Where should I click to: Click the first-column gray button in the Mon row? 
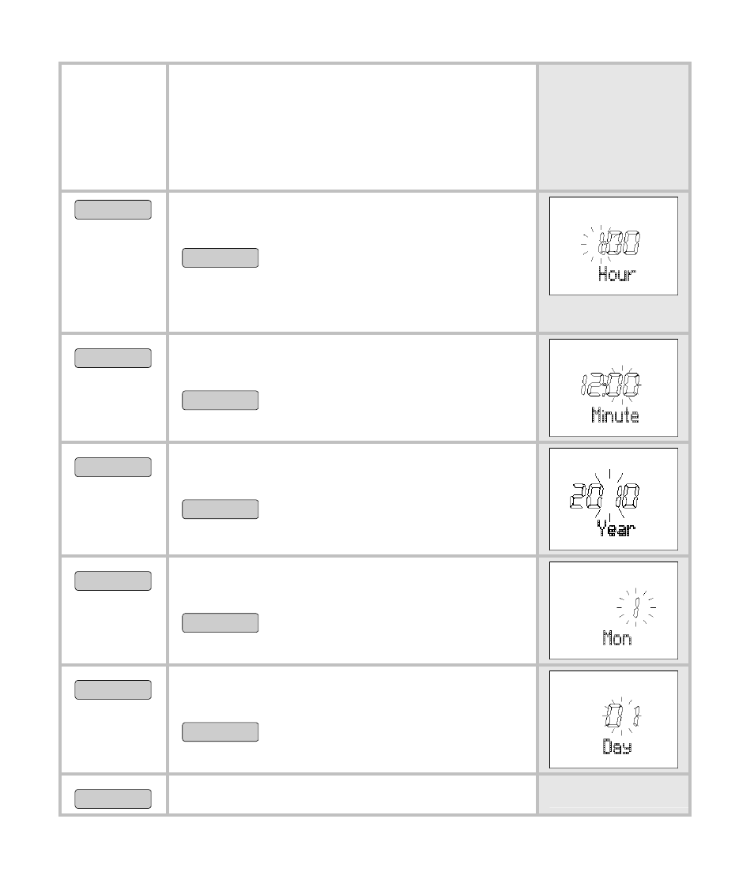coord(113,581)
